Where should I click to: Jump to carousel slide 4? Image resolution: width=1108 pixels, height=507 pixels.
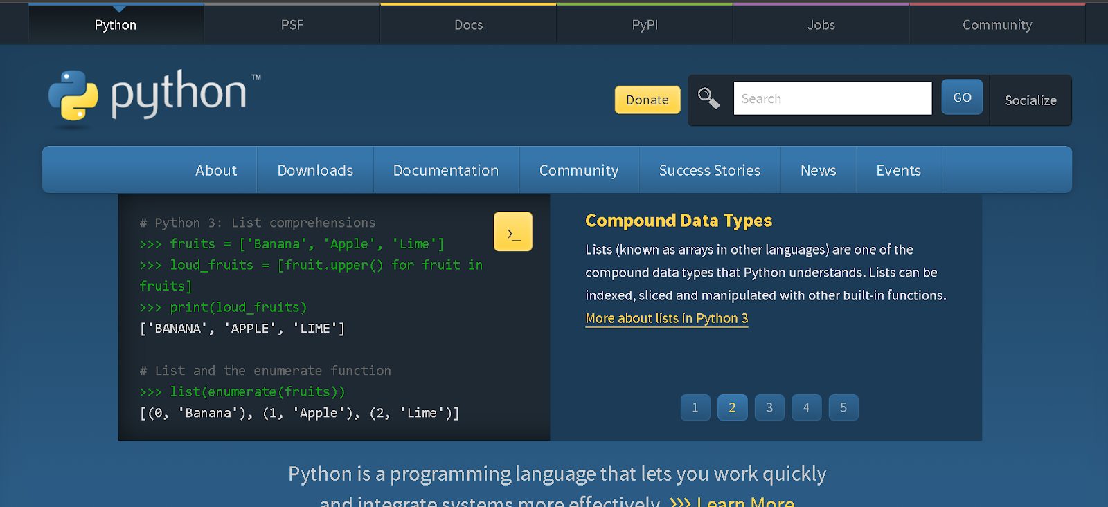pos(806,407)
